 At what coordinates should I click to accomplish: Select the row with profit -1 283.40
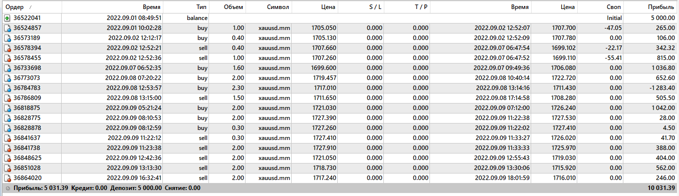point(339,88)
